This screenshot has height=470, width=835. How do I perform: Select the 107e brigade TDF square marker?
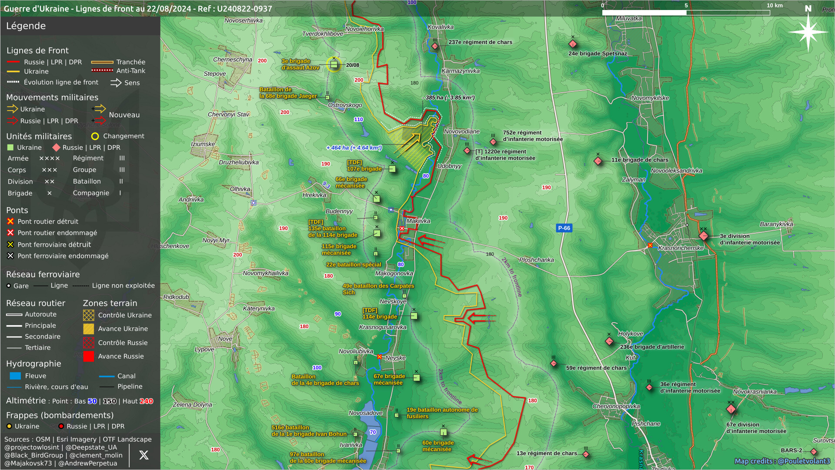coord(392,169)
